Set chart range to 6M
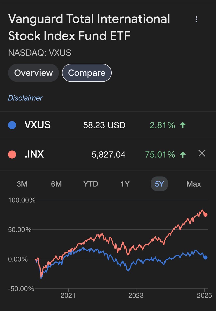This screenshot has width=216, height=311. click(56, 184)
